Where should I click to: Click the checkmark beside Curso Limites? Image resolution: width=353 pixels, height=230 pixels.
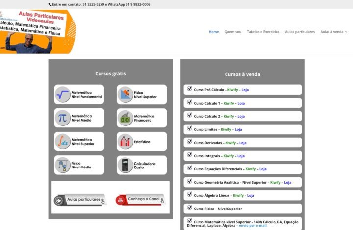[x=189, y=129]
